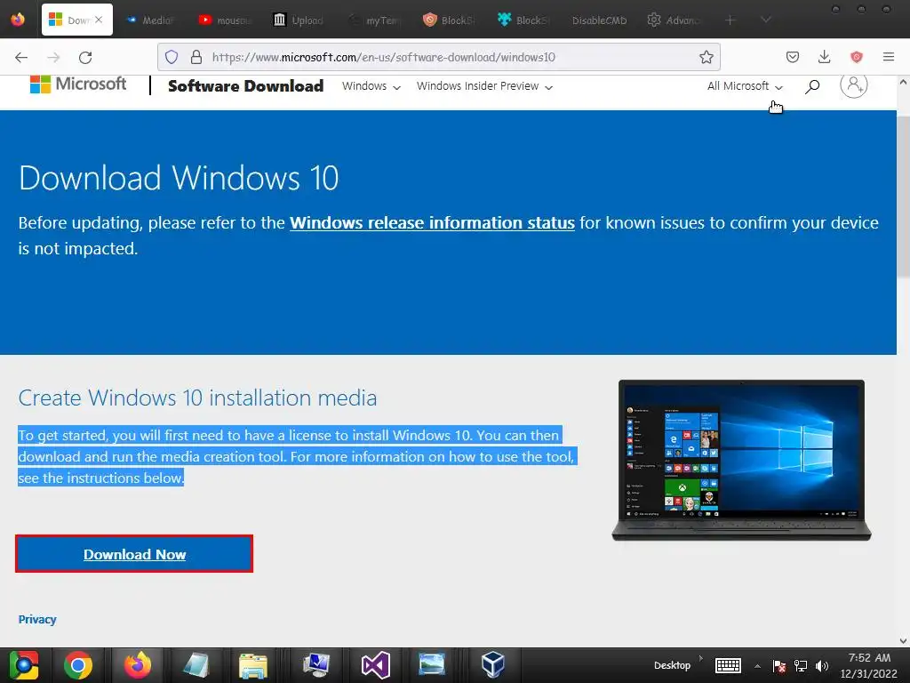Viewport: 910px width, 683px height.
Task: Click the action center flag icon
Action: [x=779, y=665]
